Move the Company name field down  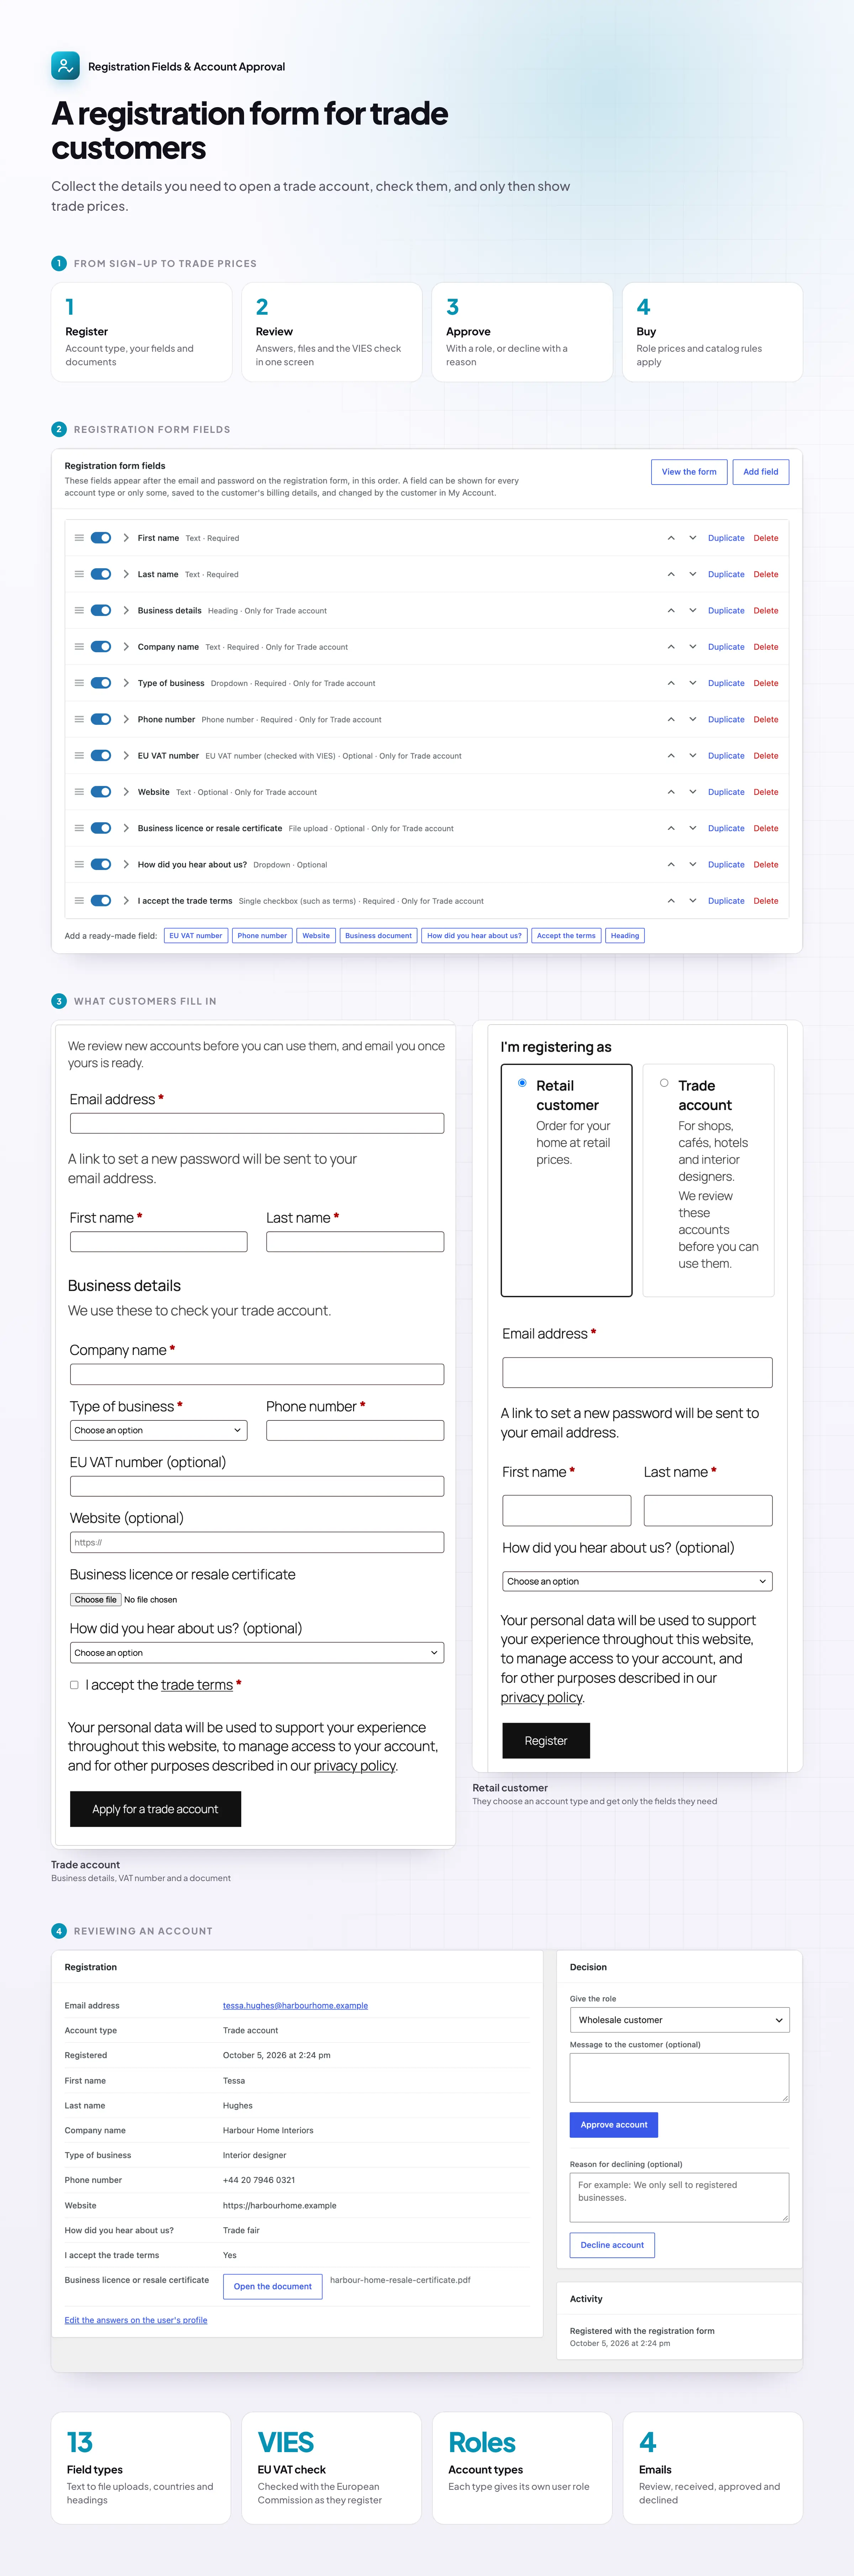(x=693, y=647)
